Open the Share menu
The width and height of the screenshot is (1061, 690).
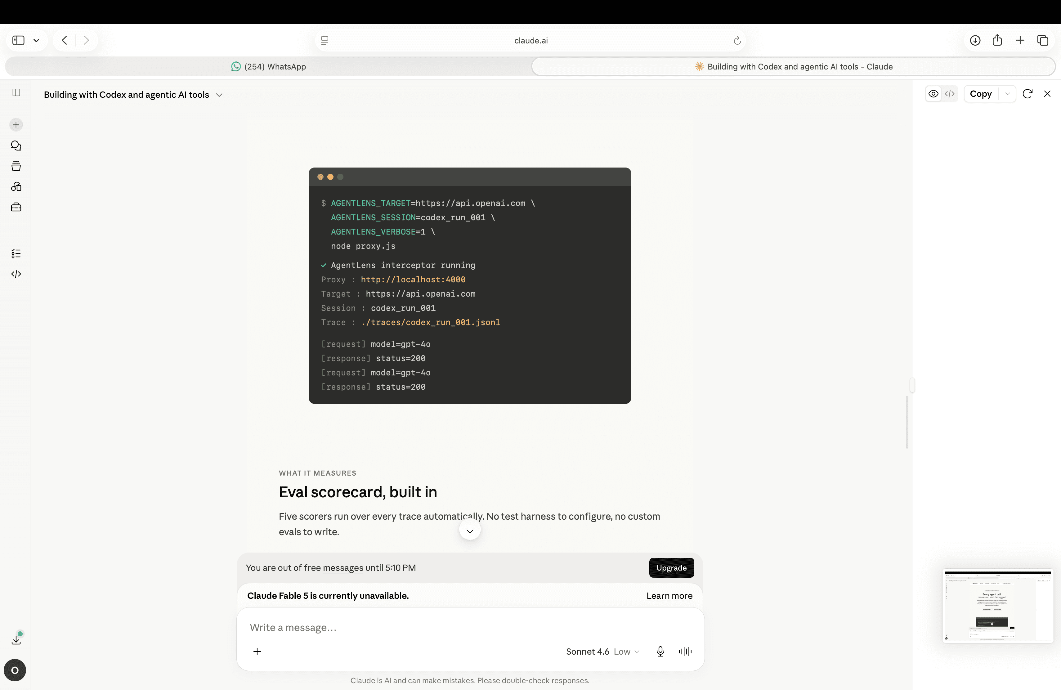(997, 41)
